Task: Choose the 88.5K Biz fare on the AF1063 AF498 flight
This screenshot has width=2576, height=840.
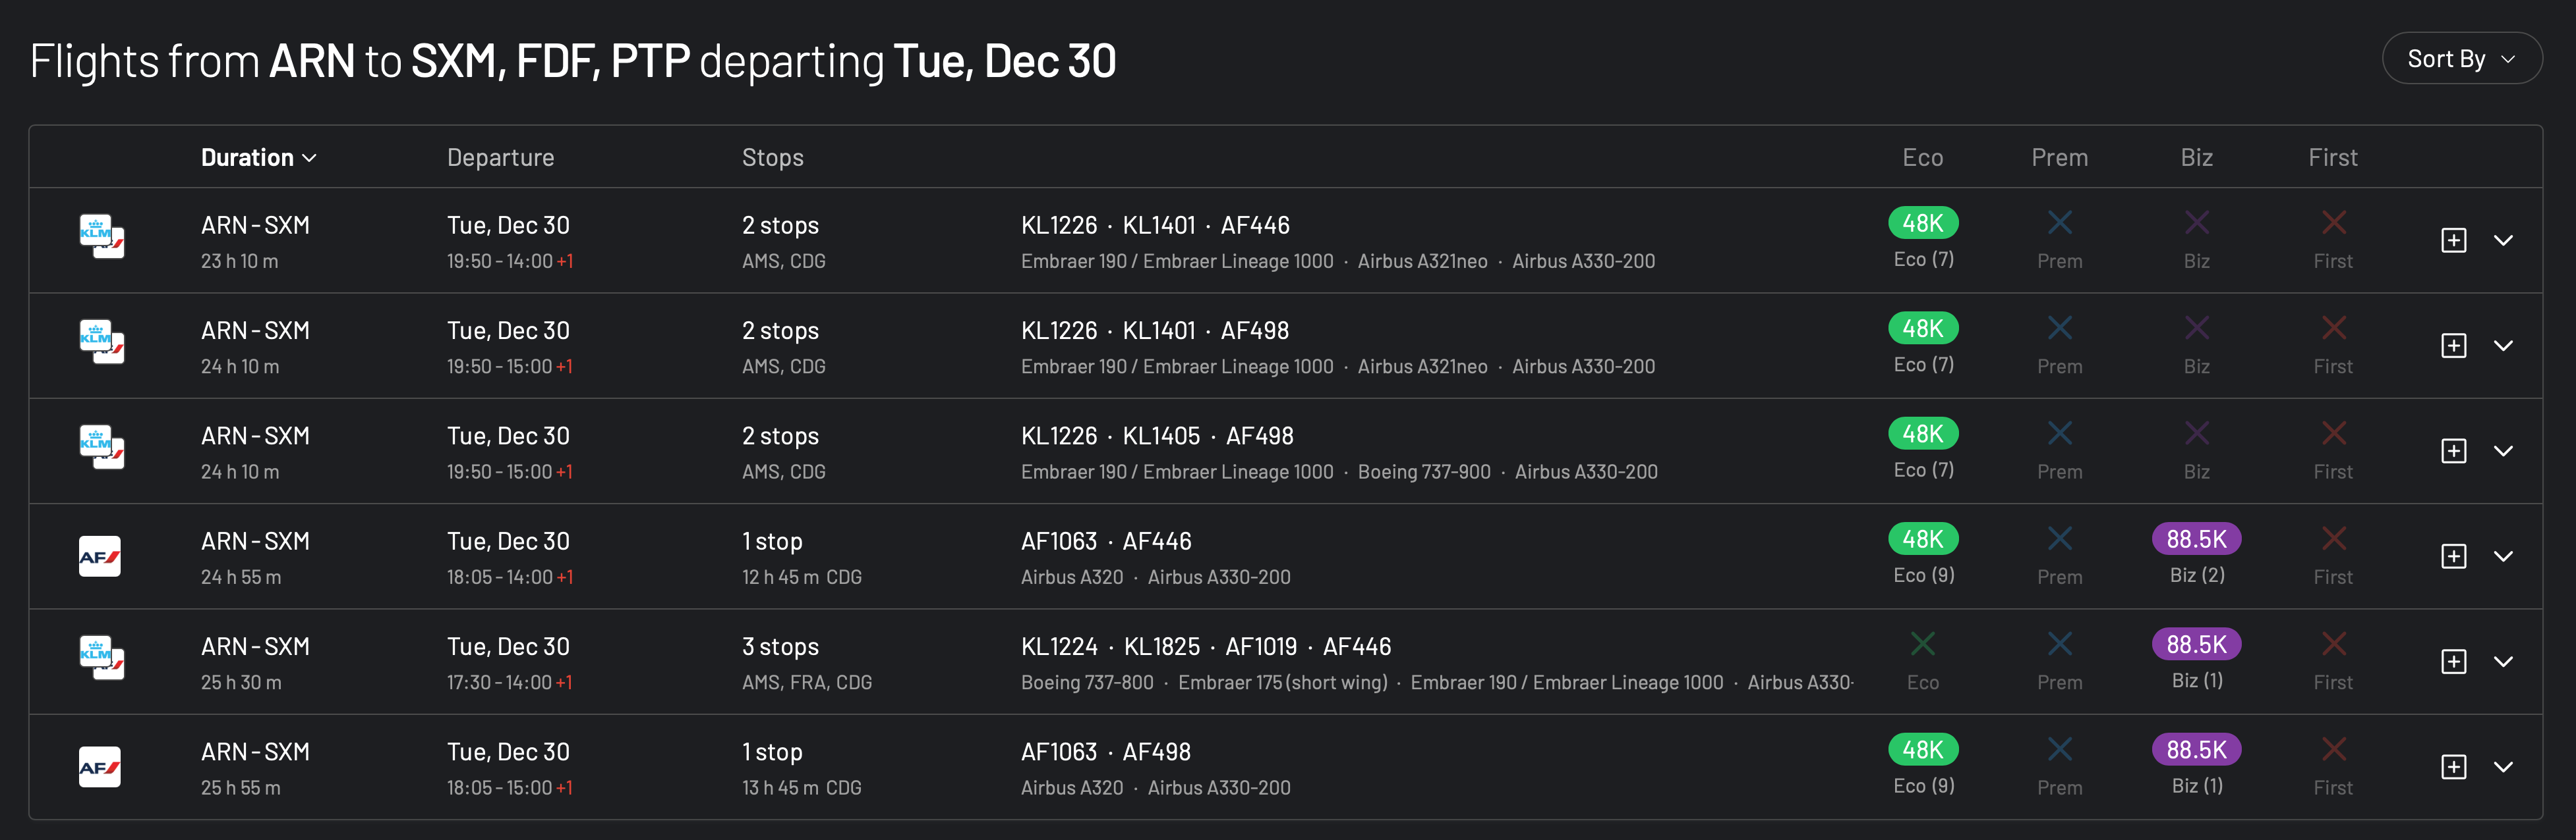Action: pos(2196,750)
